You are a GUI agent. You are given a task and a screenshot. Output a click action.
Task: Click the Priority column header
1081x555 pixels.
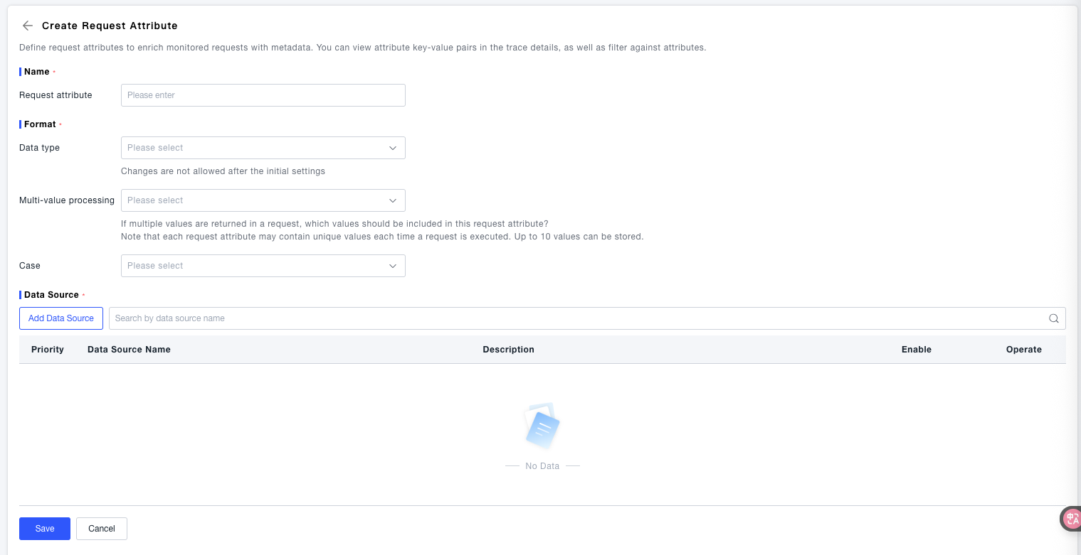tap(48, 350)
